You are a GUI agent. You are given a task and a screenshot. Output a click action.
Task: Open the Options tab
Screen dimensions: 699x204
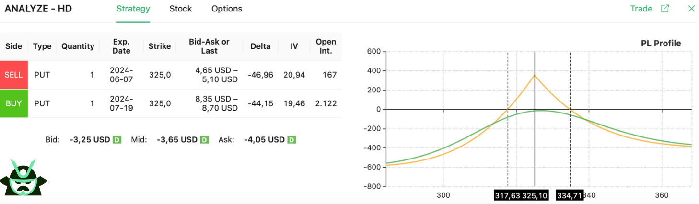pos(226,9)
